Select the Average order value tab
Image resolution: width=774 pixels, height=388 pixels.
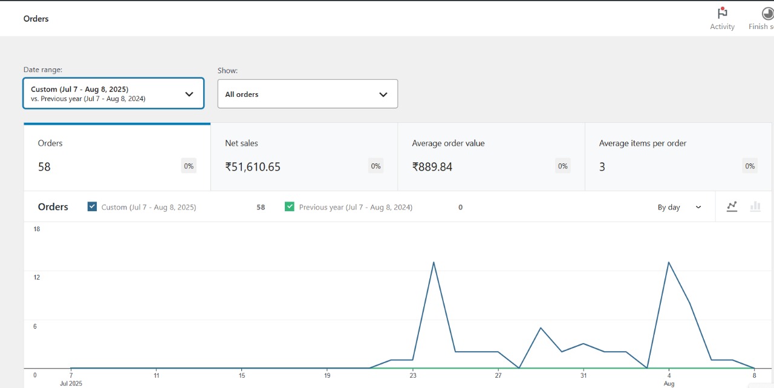(x=491, y=157)
